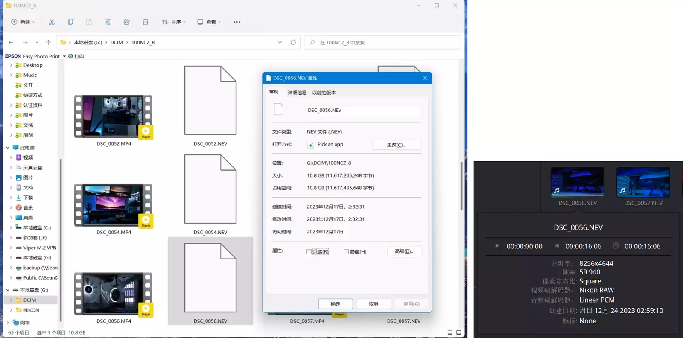Open address bar history dropdown chevron

click(x=280, y=42)
